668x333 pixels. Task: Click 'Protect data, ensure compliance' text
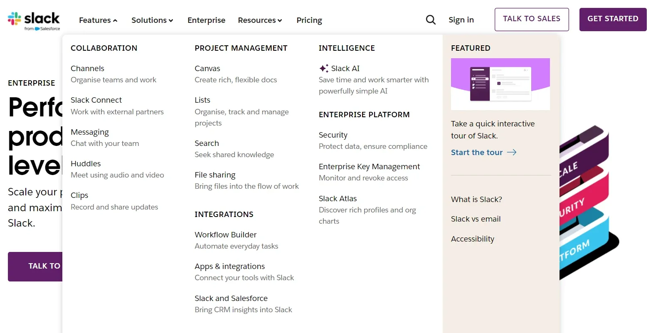(x=373, y=146)
